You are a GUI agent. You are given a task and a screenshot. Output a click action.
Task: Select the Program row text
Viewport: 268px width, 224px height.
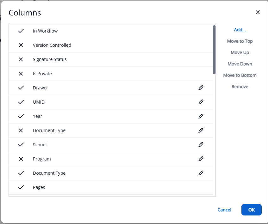tap(42, 159)
